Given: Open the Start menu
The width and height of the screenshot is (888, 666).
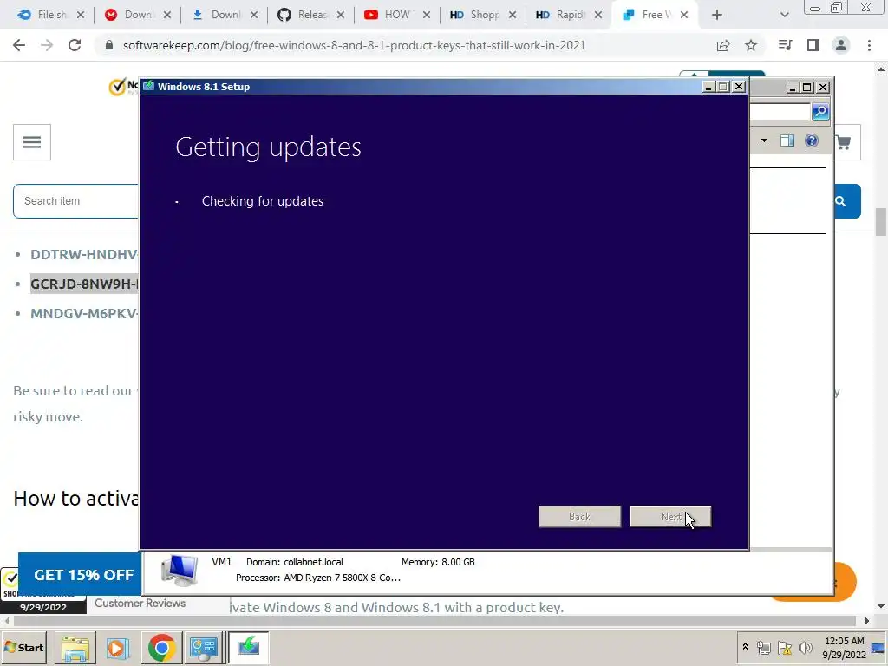Looking at the screenshot, I should [x=24, y=647].
